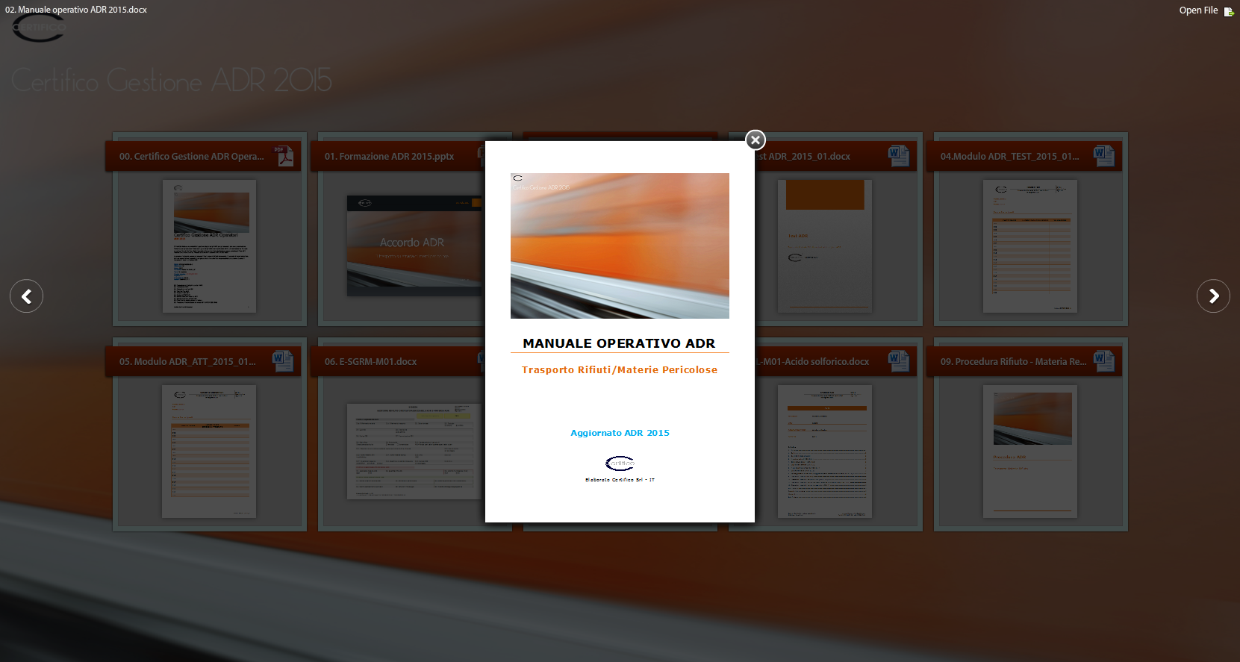Click the icon next to Open File
Image resolution: width=1240 pixels, height=662 pixels.
click(x=1229, y=11)
